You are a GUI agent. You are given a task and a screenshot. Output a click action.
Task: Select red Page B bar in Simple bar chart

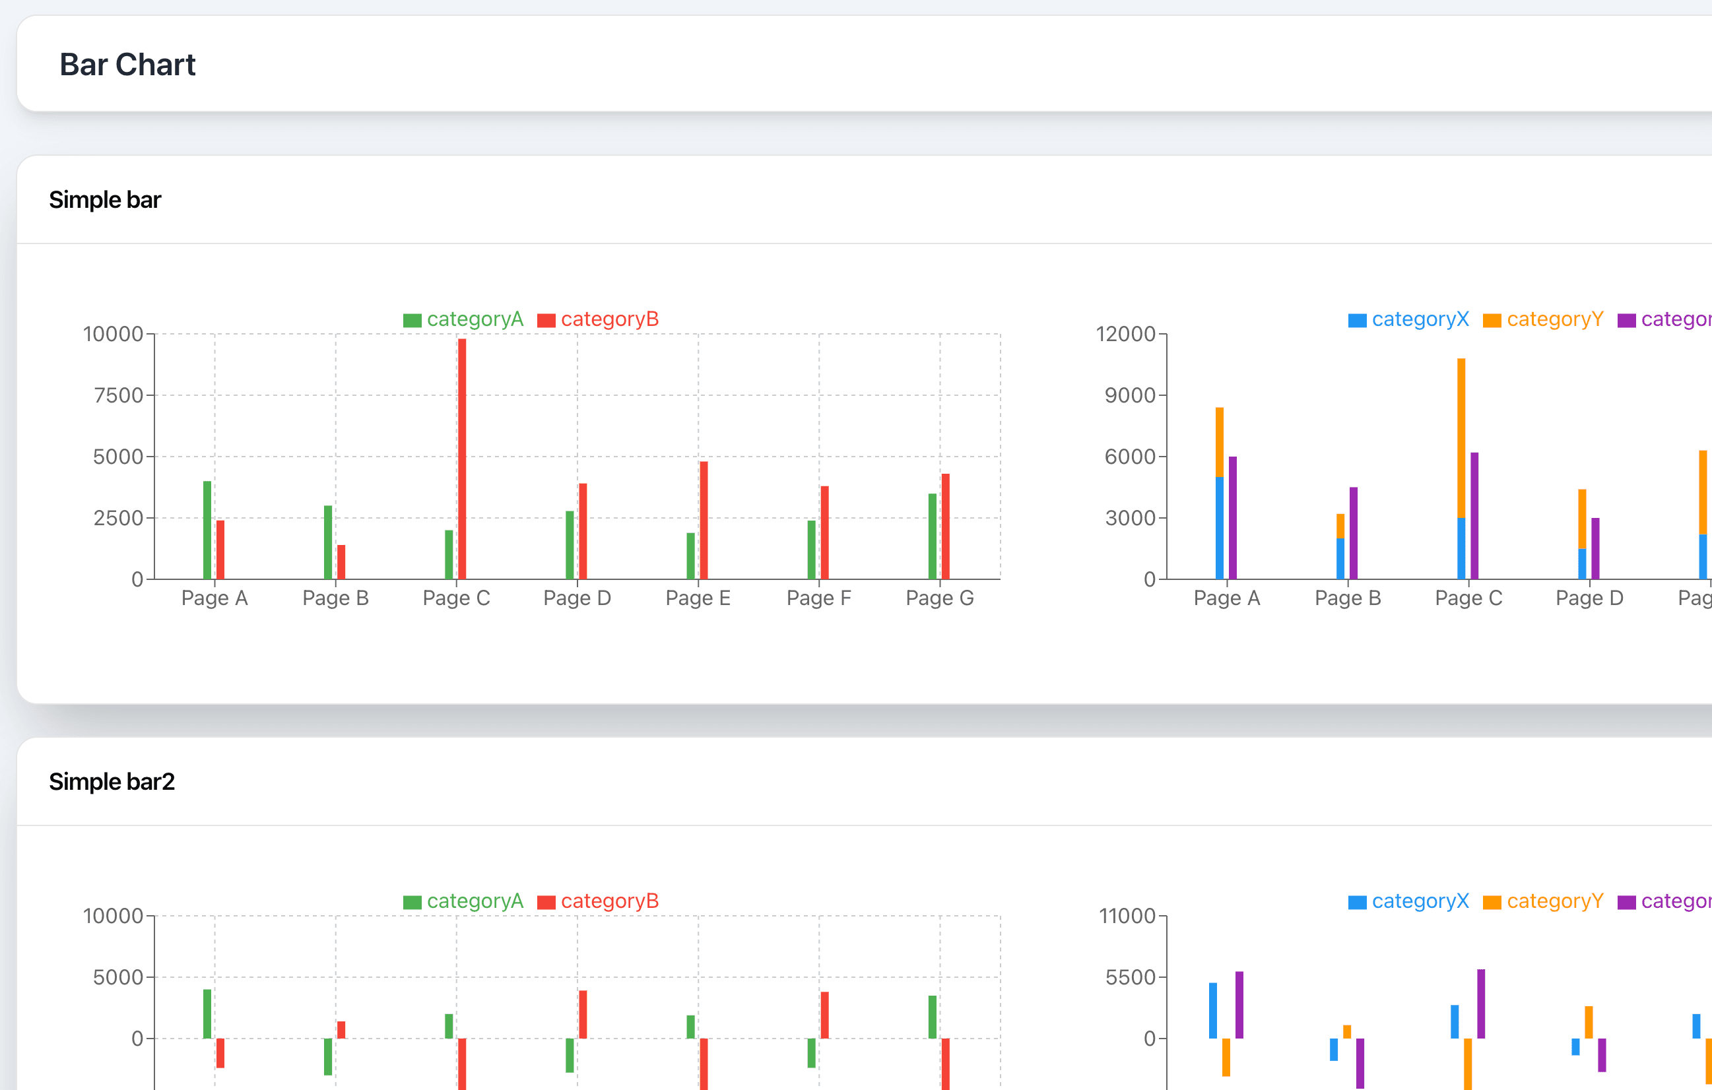pyautogui.click(x=341, y=562)
